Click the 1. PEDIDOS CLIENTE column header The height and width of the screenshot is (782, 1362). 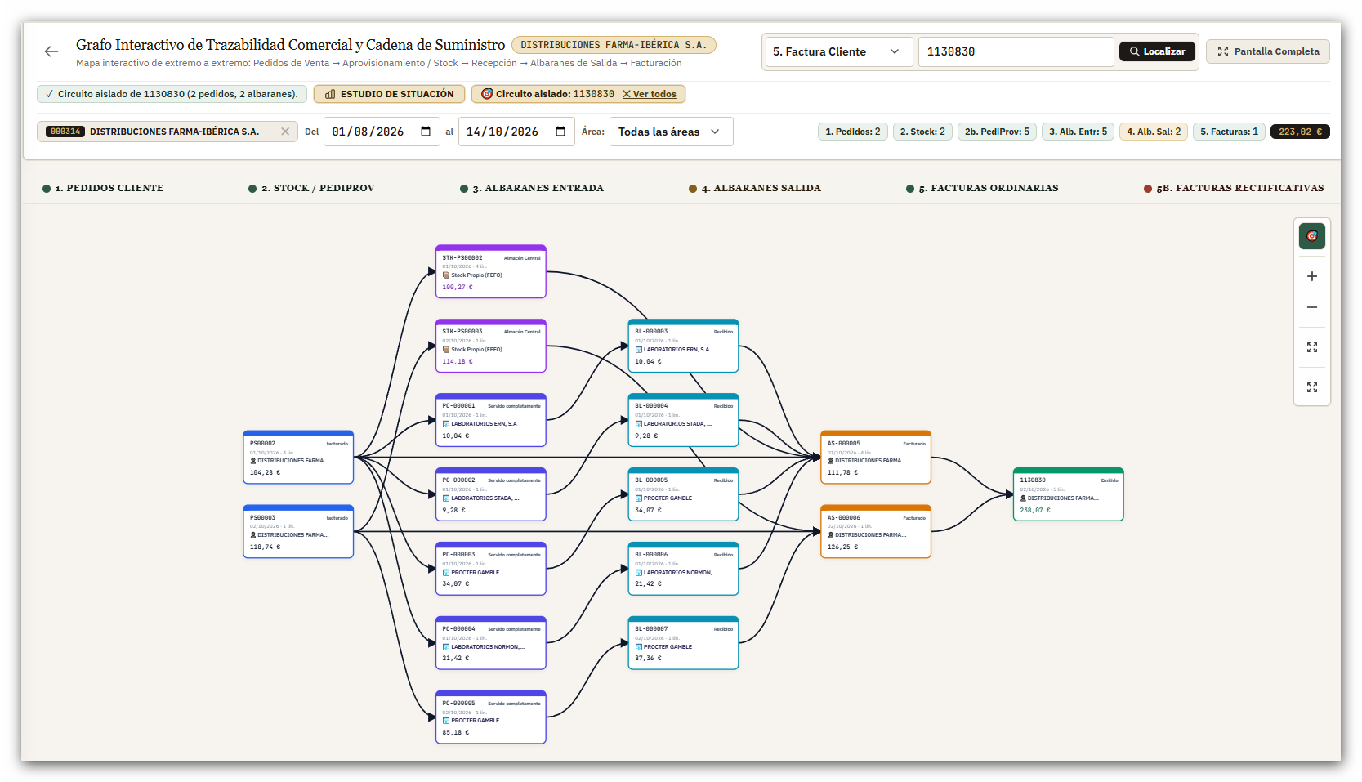point(103,188)
